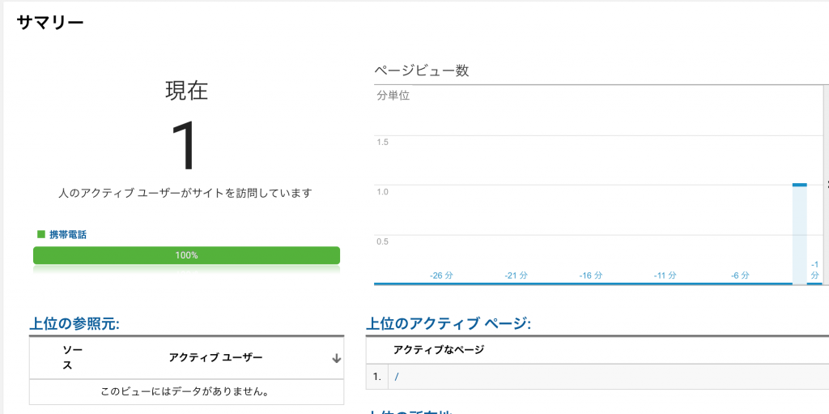Click the サマリー page heading
This screenshot has width=829, height=414.
[x=50, y=22]
